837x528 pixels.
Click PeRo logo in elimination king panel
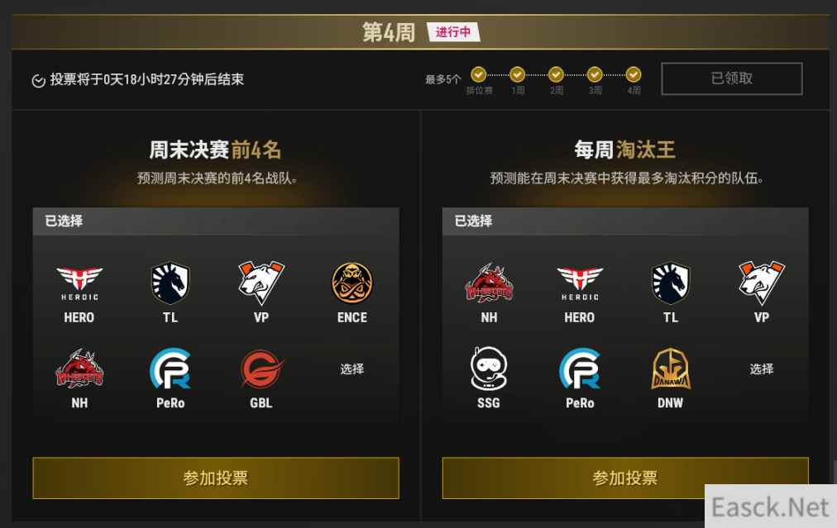click(580, 369)
